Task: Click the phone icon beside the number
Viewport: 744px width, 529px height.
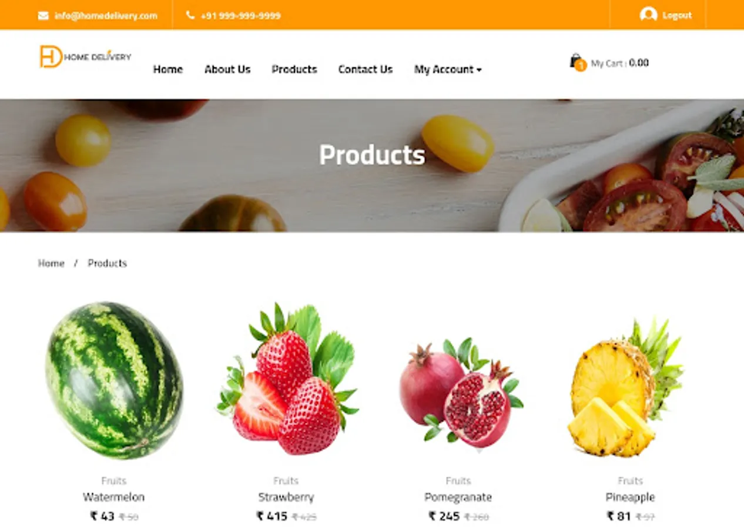Action: coord(190,15)
